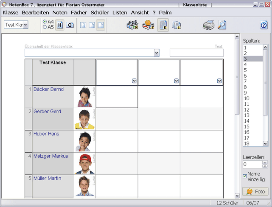Viewport: 272px width, 207px height.
Task: Click the Leerzeilen value field
Action: click(252, 164)
